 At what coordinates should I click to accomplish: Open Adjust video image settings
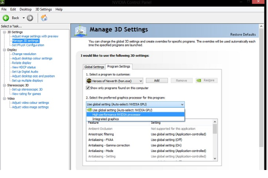point(30,107)
